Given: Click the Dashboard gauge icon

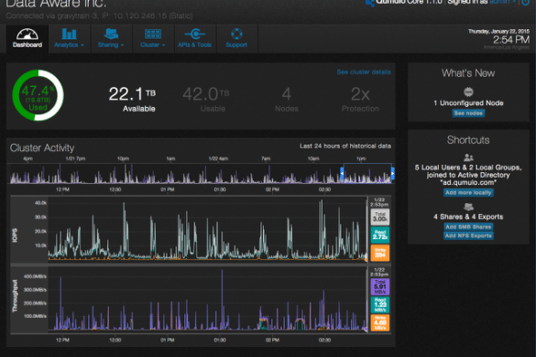Looking at the screenshot, I should point(27,34).
